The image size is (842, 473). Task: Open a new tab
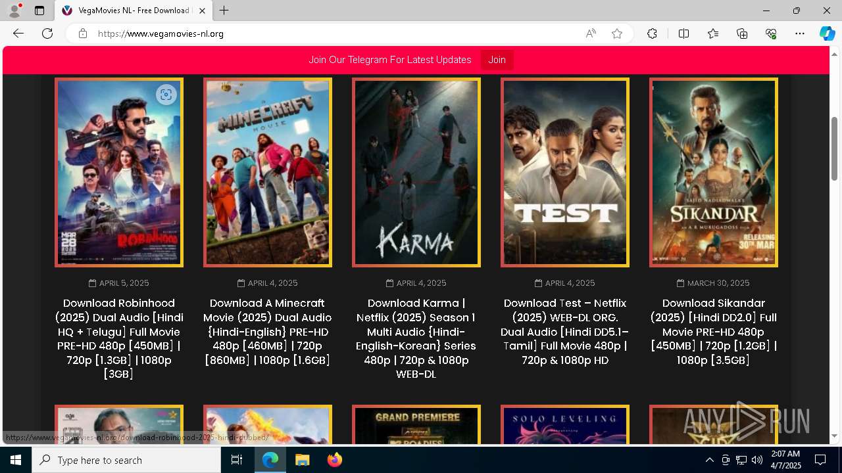tap(224, 11)
